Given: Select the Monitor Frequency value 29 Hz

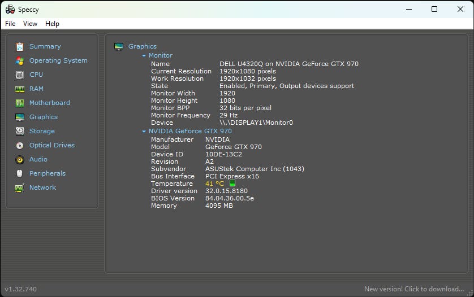Looking at the screenshot, I should tap(229, 115).
